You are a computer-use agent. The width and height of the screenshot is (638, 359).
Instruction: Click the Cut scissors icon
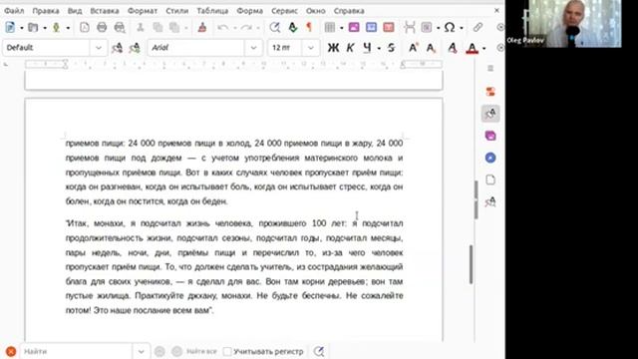140,27
